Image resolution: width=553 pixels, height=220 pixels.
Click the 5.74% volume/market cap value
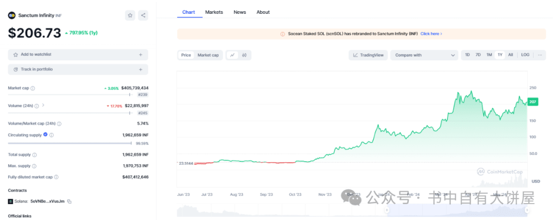coord(143,124)
